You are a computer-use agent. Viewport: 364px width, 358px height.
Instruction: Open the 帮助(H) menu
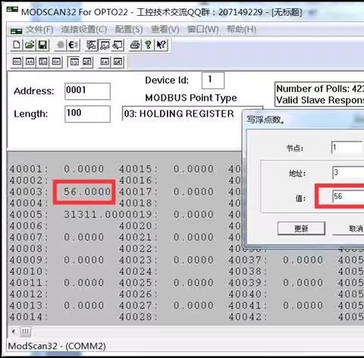(x=241, y=30)
